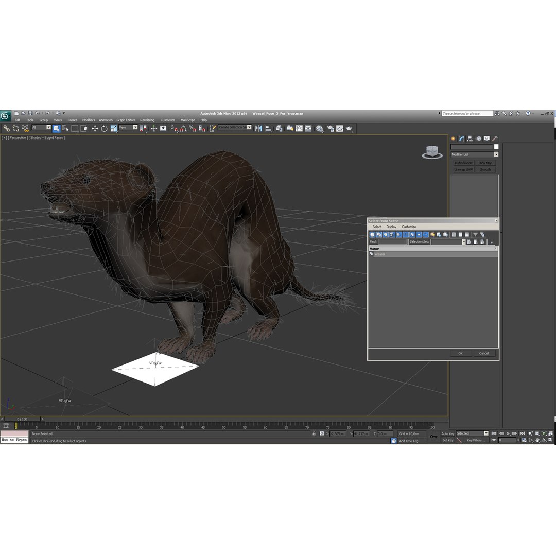Click the Bind to Space Warp icon
This screenshot has width=556, height=556.
click(x=25, y=128)
